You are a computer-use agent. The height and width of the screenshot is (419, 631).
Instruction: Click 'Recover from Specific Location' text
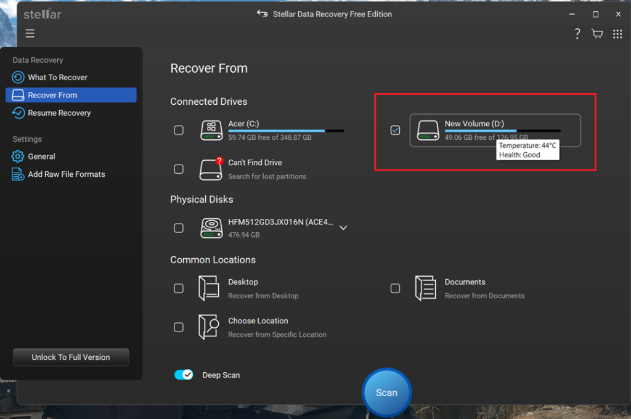[277, 335]
